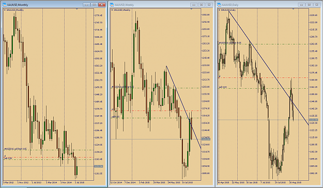The image size is (323, 188).
Task: Maximize the XAUUSD,Weekly chart window
Action: pos(202,5)
